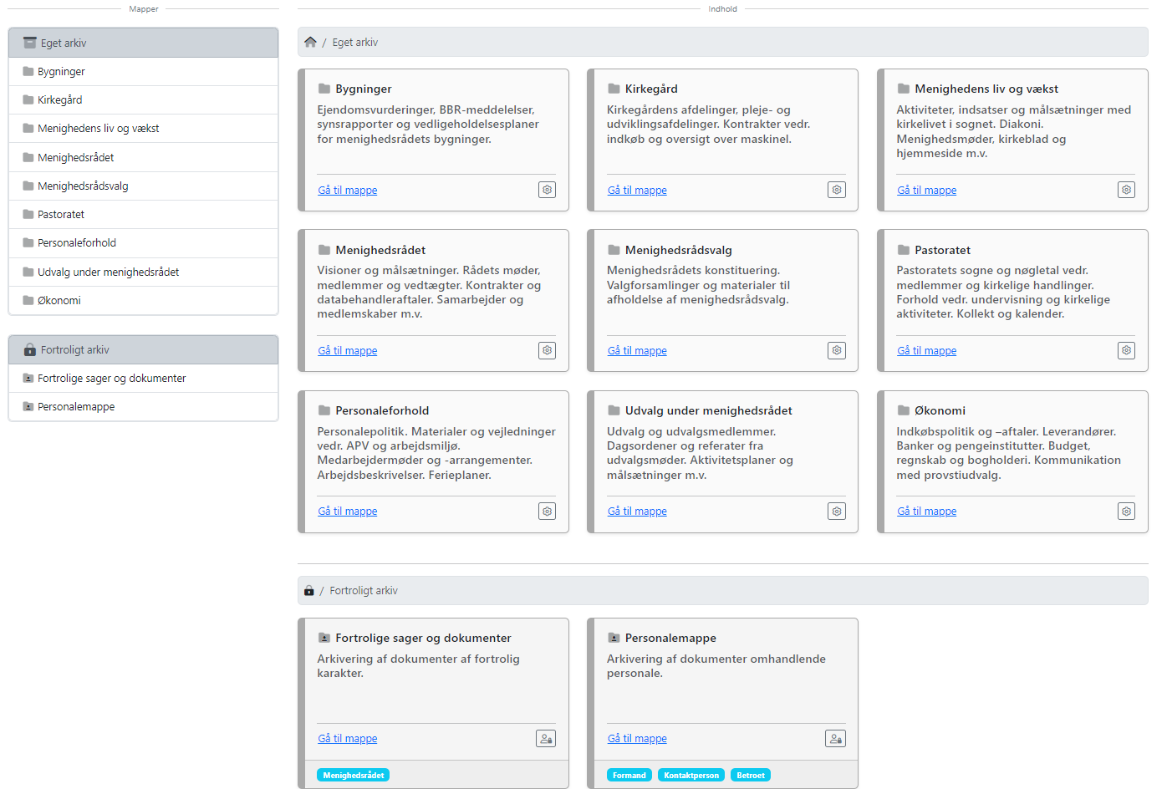Click the Formand tag badge
The height and width of the screenshot is (789, 1167).
pos(629,775)
